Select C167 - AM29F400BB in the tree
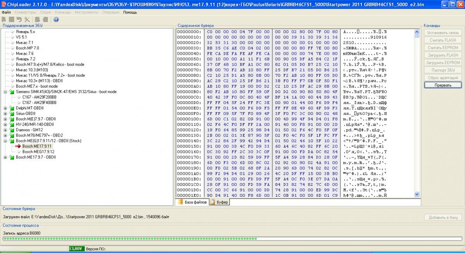This screenshot has width=465, height=253. pos(39,102)
